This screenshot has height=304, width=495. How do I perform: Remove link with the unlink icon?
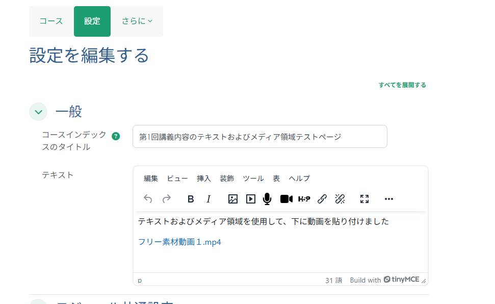pos(340,199)
